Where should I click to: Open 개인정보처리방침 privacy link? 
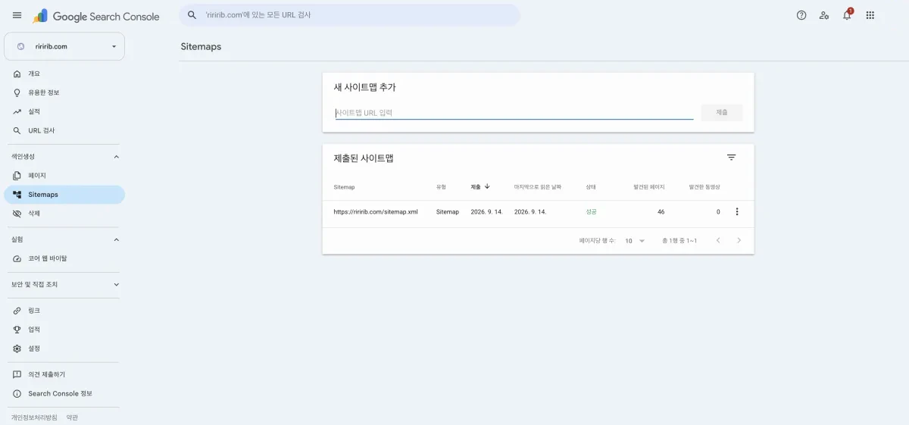(34, 417)
